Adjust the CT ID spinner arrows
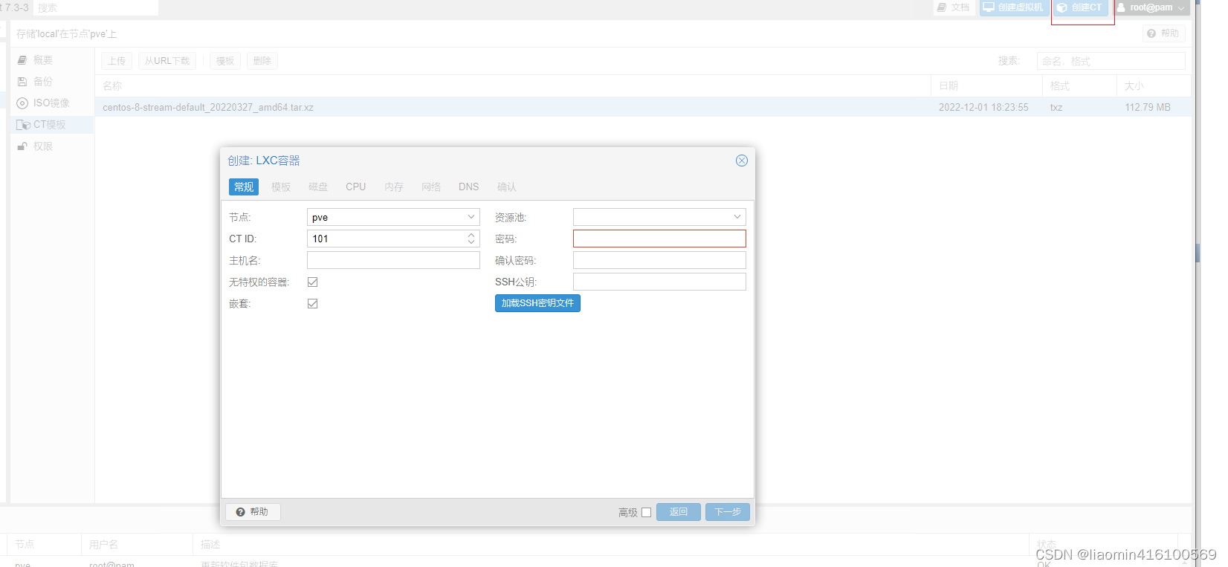The image size is (1228, 567). pos(471,239)
